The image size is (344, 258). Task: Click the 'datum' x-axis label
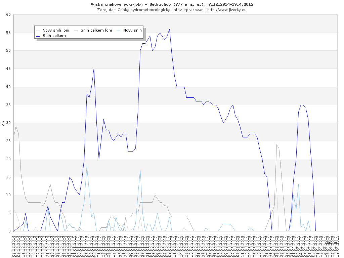coord(331,243)
